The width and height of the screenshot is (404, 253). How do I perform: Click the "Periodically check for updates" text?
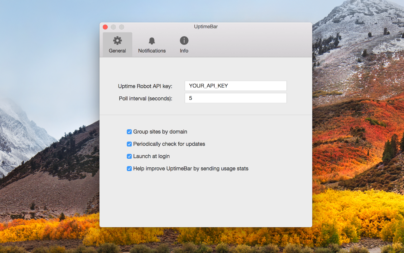pyautogui.click(x=169, y=144)
